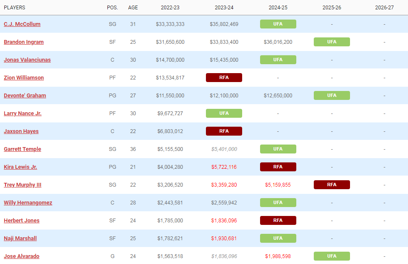Open Larry Nance Jr. player link
Image resolution: width=408 pixels, height=264 pixels.
click(x=23, y=114)
